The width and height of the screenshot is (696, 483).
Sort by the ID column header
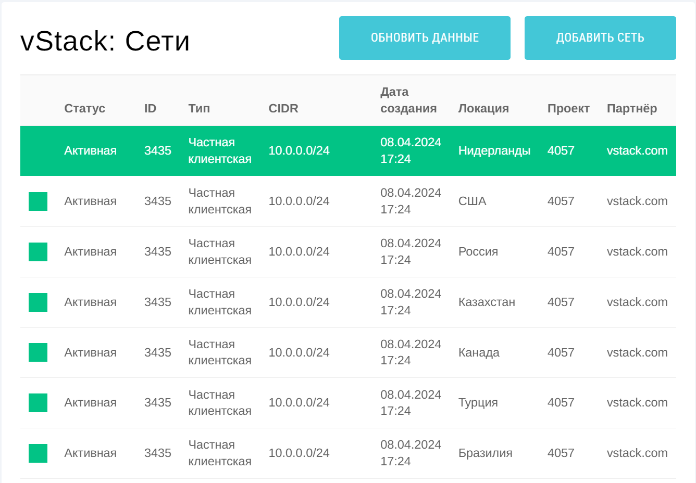(150, 108)
